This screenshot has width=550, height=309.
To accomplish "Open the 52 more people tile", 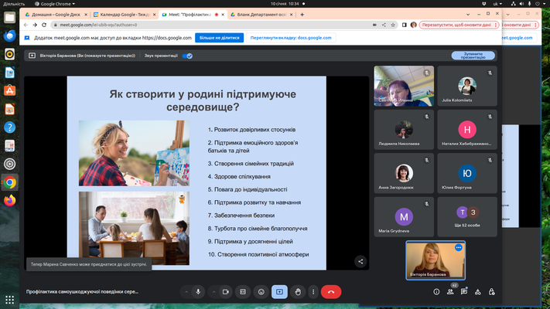I will (467, 217).
